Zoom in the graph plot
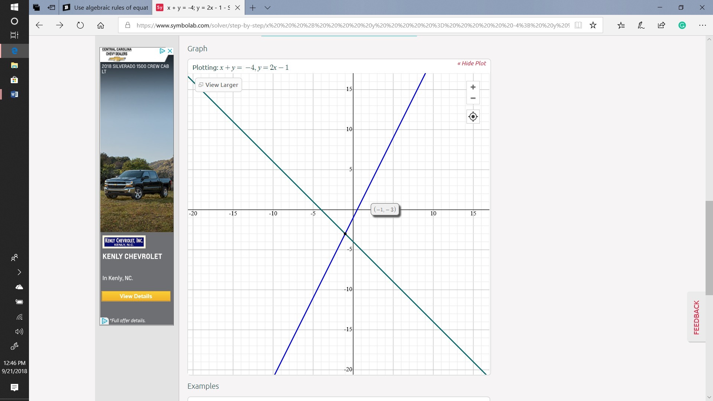 [473, 87]
